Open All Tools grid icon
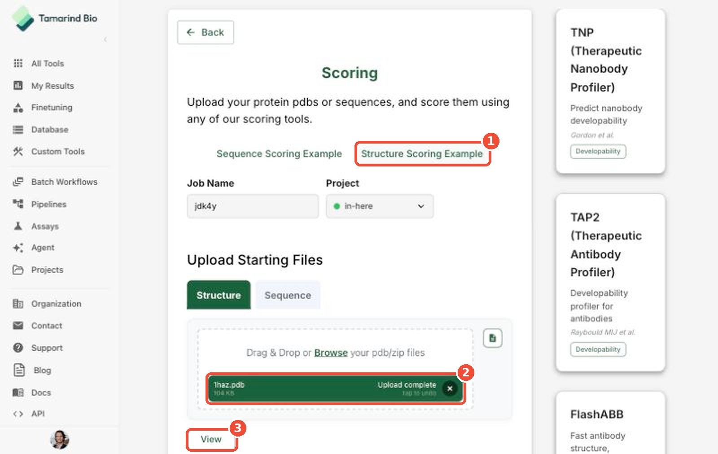Viewport: 718px width, 454px height. [x=18, y=63]
